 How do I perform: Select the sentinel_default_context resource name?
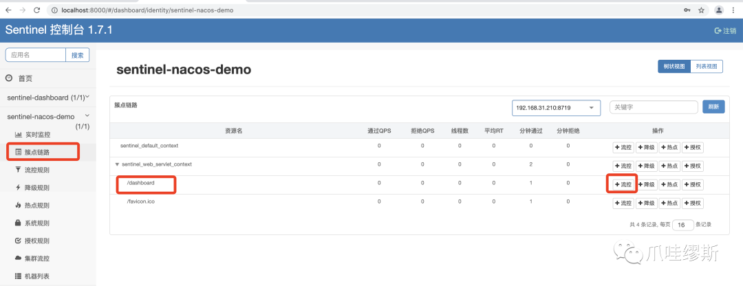(149, 146)
